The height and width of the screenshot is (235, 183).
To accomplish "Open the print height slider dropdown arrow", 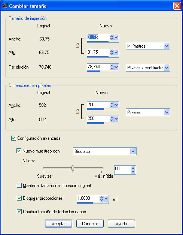I will point(116,52).
